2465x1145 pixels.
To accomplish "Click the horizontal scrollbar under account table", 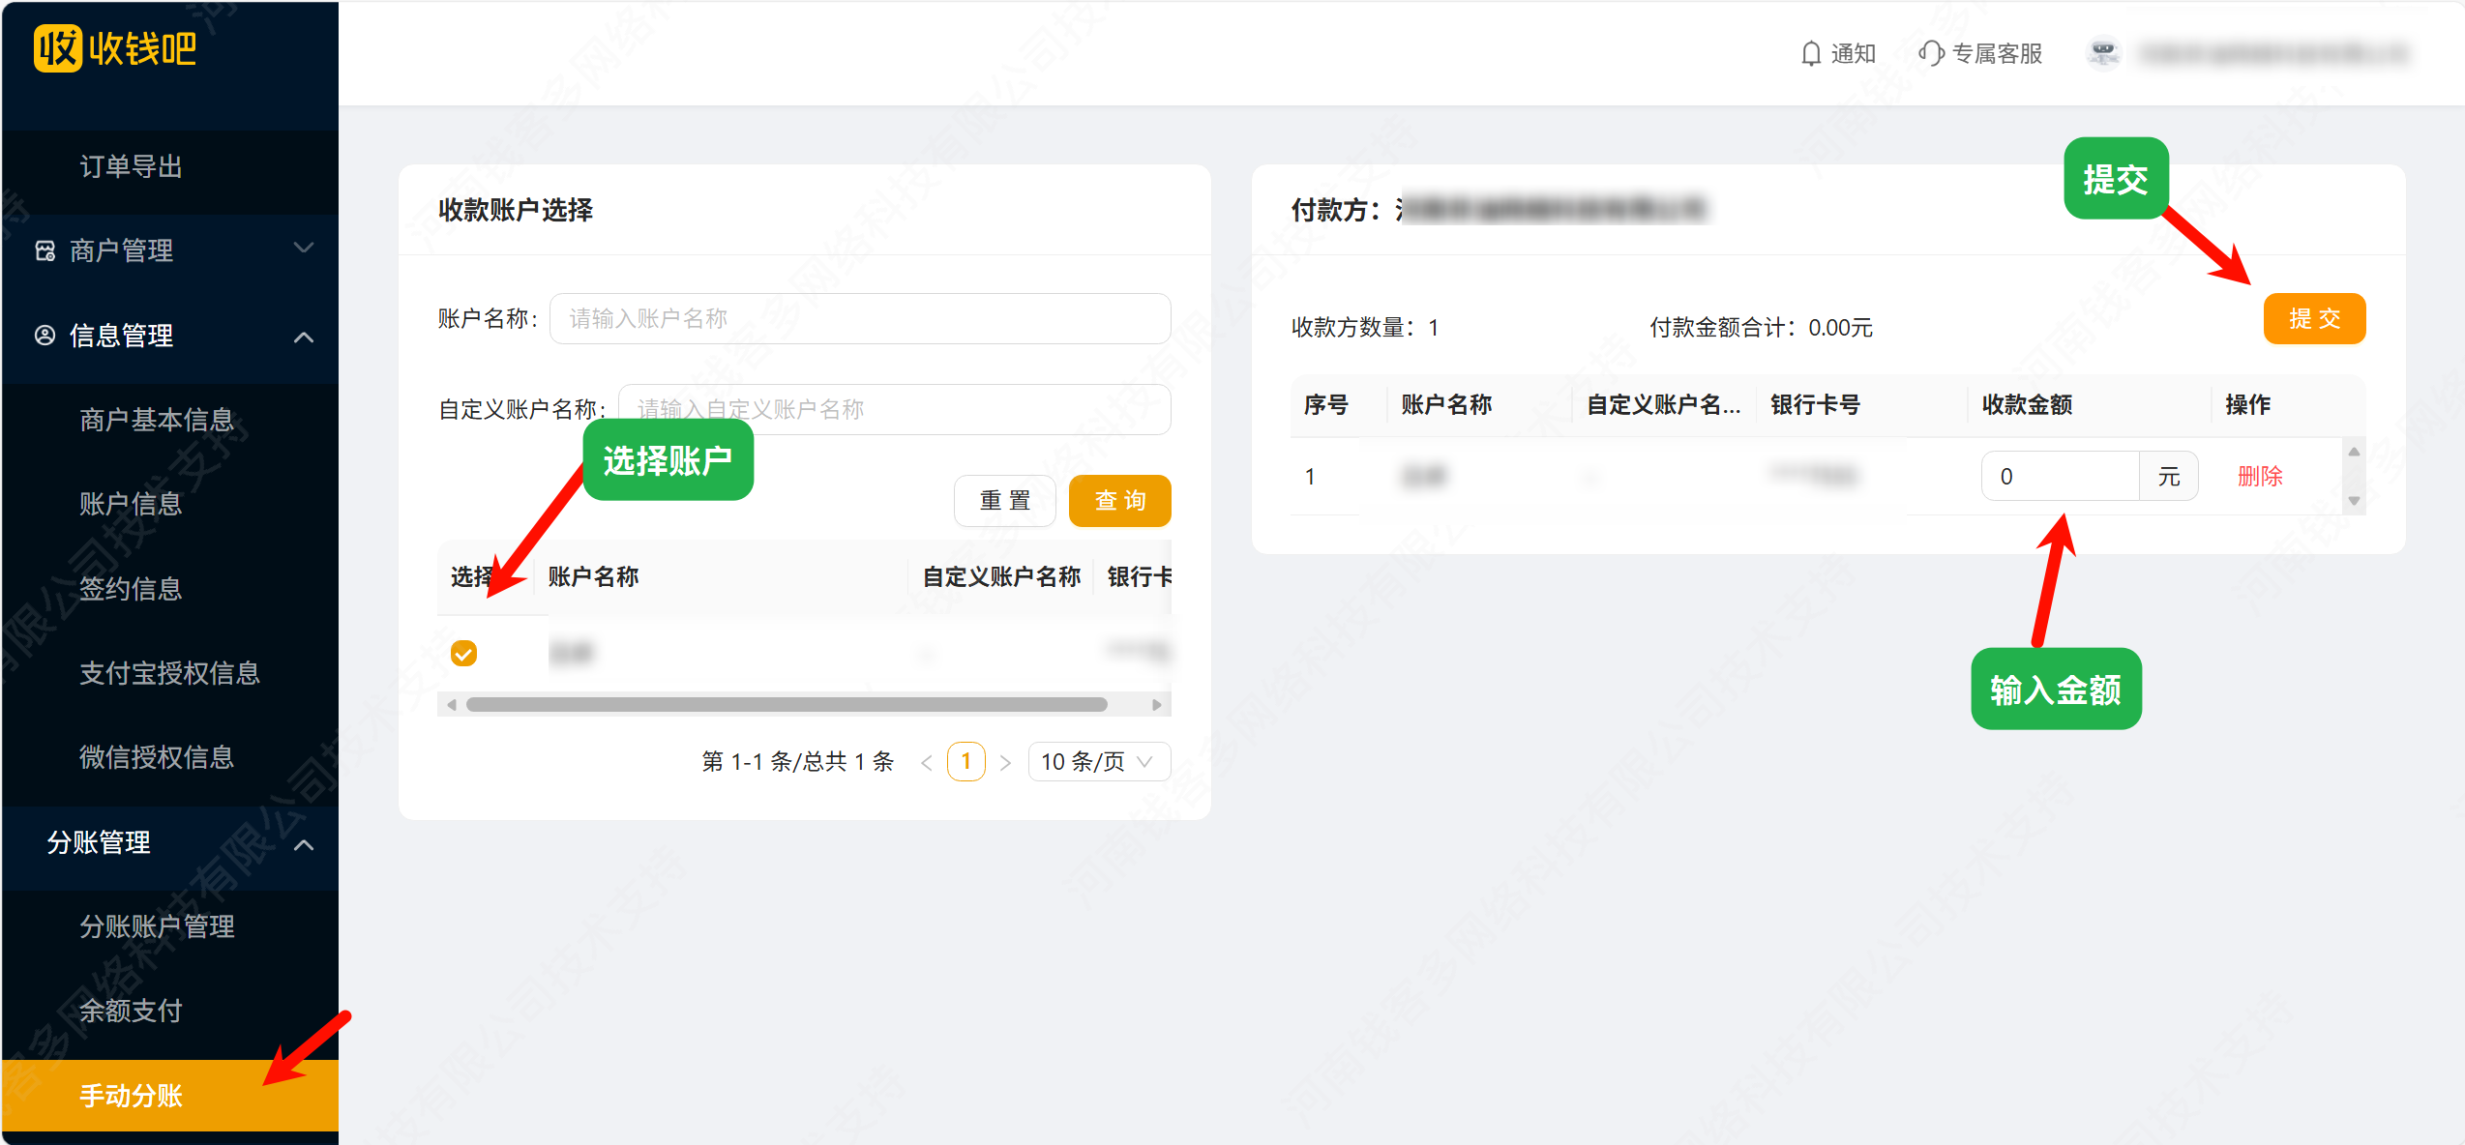I will pos(786,705).
